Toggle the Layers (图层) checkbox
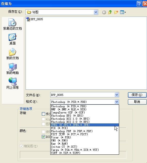147x163 pixels. coord(43,124)
